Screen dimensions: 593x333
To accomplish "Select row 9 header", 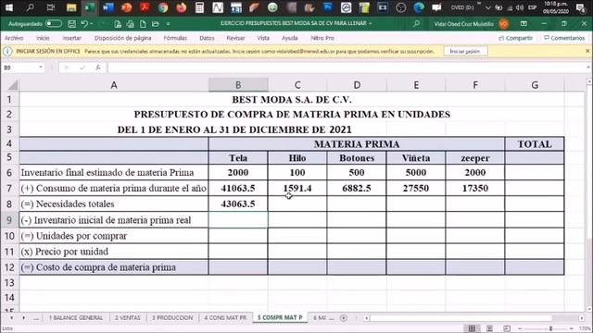I will tap(9, 220).
